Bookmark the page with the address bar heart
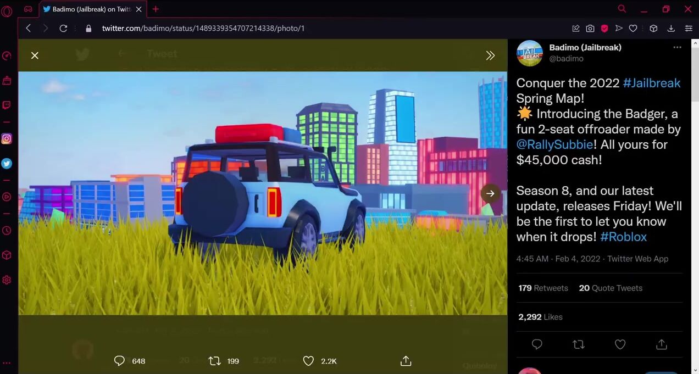 click(633, 29)
